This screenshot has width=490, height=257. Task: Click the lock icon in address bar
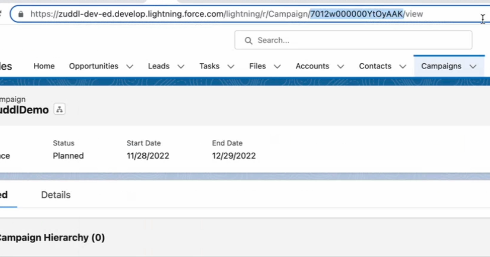click(21, 14)
